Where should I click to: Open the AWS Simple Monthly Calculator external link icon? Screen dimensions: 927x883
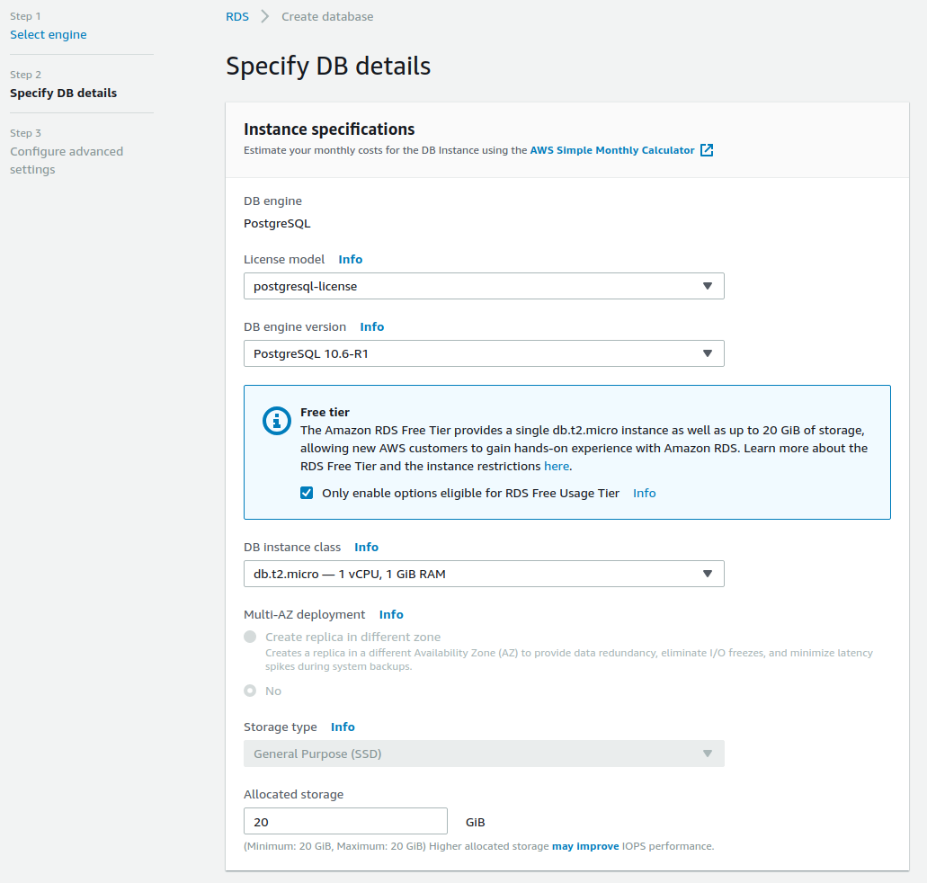pos(707,150)
